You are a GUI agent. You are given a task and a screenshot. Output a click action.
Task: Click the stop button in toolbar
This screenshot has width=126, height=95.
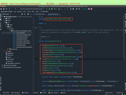coord(61,9)
